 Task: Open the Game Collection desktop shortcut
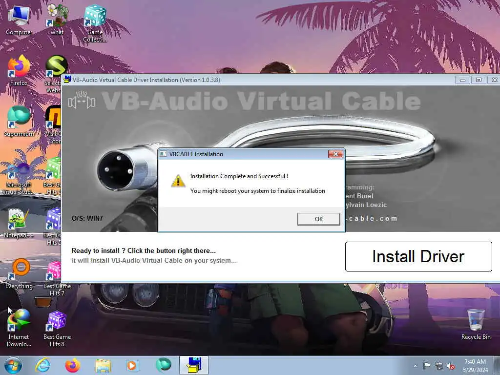click(95, 23)
